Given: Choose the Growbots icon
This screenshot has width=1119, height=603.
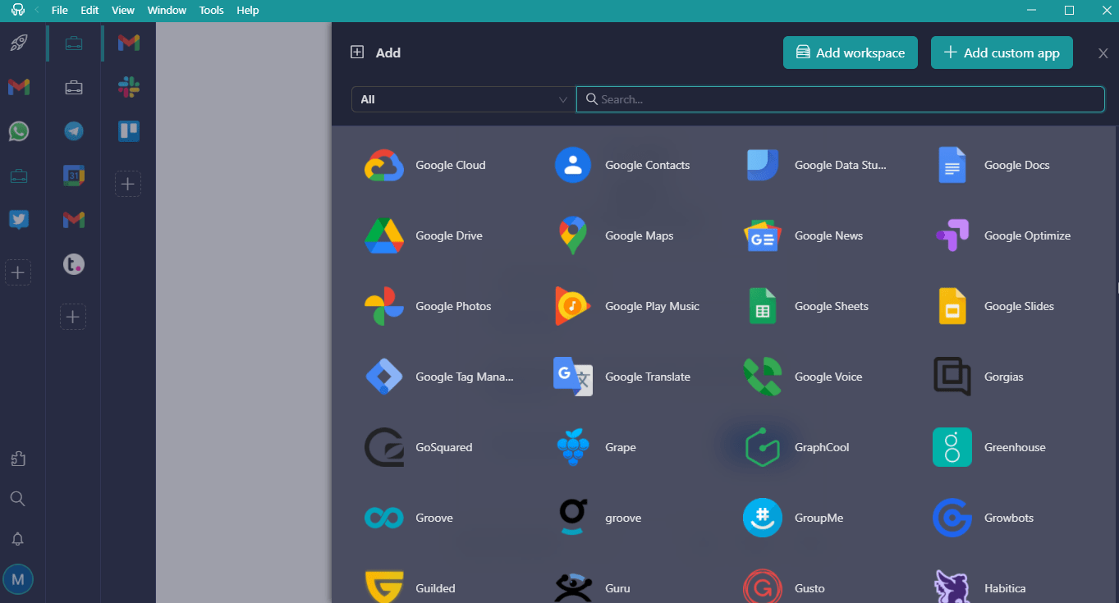Looking at the screenshot, I should (952, 518).
